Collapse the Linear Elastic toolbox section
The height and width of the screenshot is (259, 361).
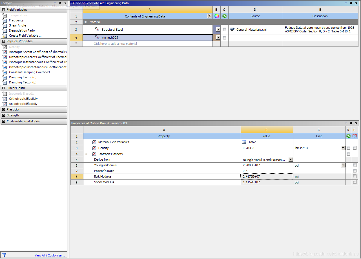4,88
